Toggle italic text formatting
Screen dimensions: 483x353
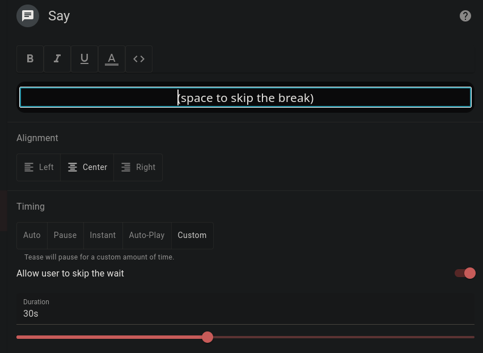(x=57, y=59)
